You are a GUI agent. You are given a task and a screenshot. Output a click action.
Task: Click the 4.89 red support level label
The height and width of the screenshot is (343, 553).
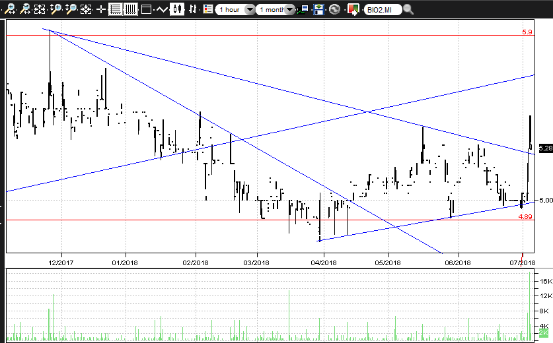pos(525,216)
